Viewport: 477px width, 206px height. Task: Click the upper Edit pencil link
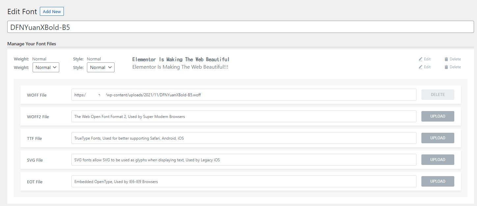pyautogui.click(x=425, y=59)
